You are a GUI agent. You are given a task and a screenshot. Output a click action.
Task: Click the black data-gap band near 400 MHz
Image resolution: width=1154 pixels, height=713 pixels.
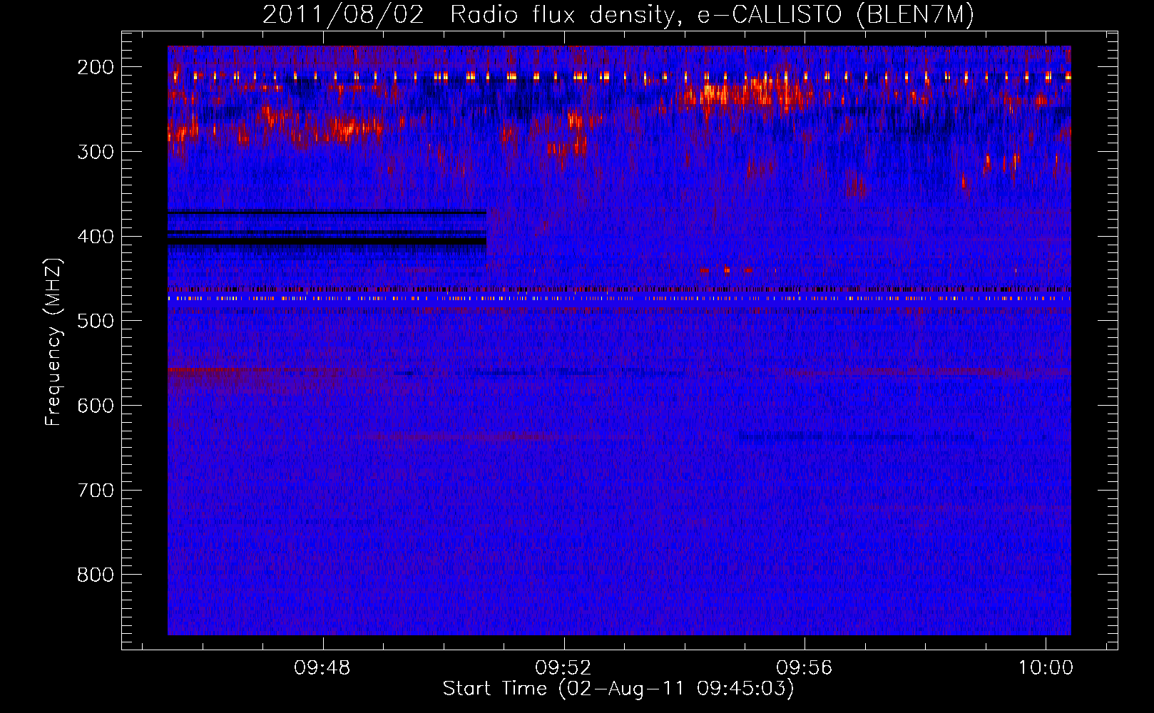tap(327, 241)
